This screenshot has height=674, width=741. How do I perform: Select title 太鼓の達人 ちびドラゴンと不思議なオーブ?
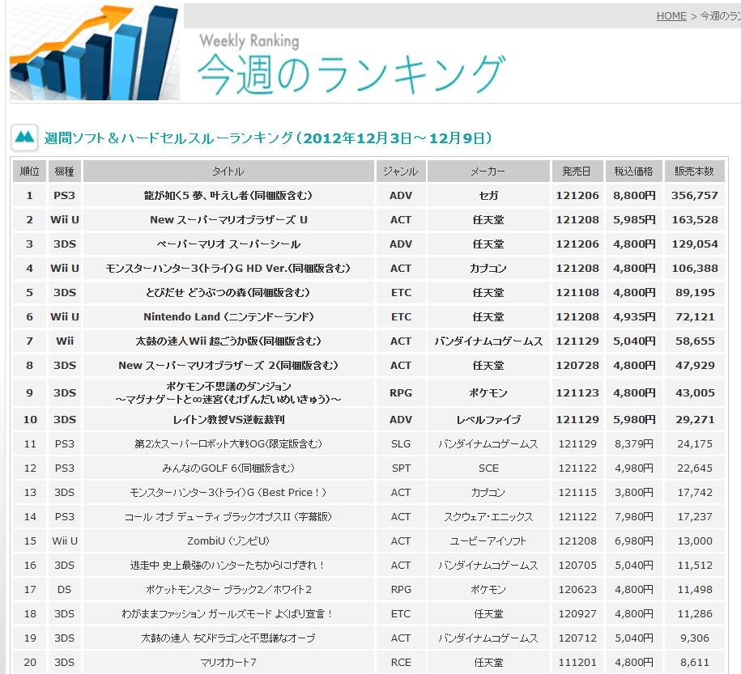click(x=228, y=638)
